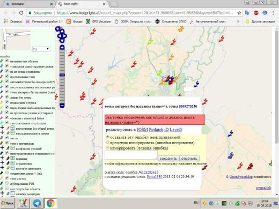Screen dimensions: 279x209
Task: Click the blue error marker east of the town
Action: click(196, 84)
